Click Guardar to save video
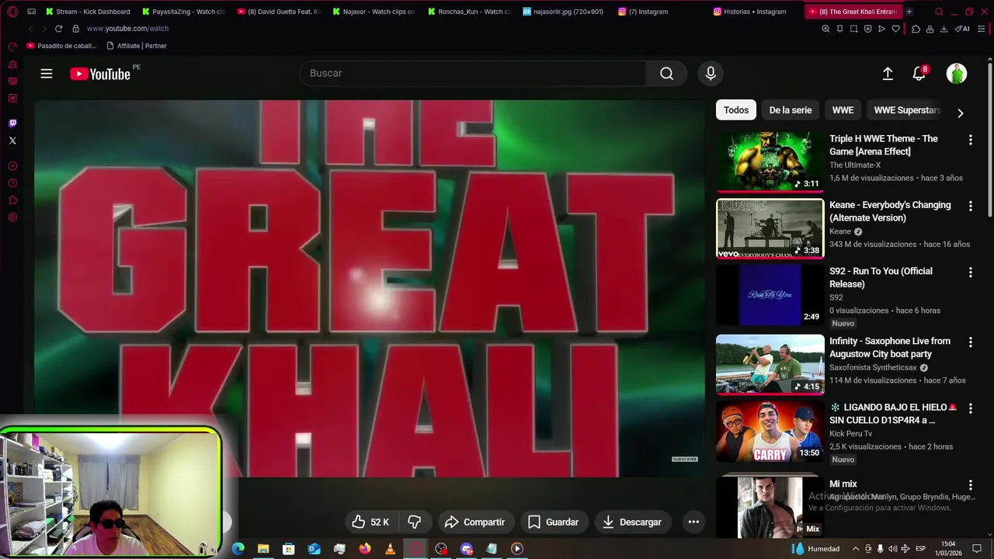This screenshot has width=994, height=559. click(553, 522)
